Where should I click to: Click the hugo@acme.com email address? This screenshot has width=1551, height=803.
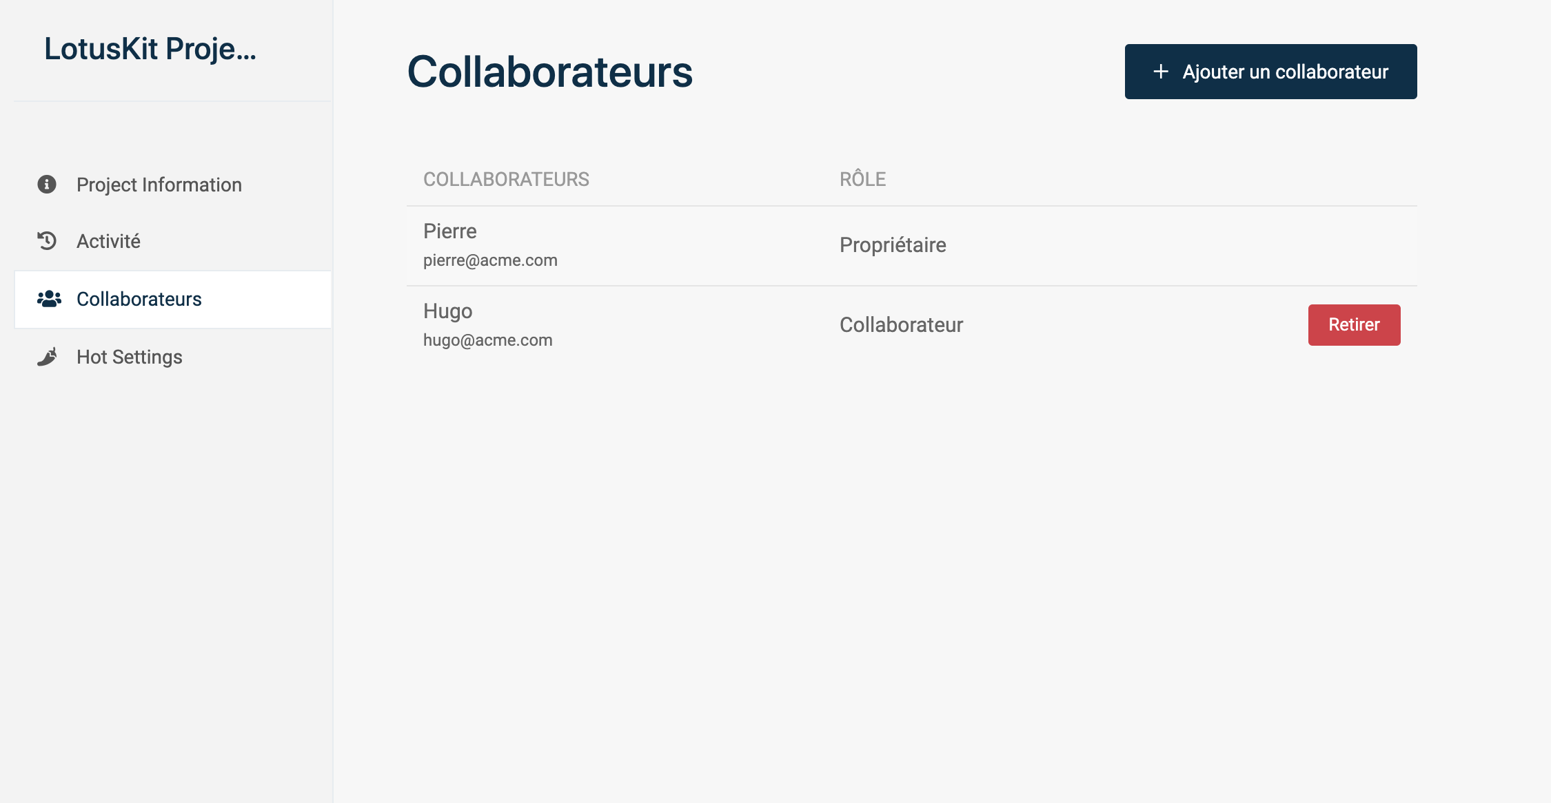[487, 340]
